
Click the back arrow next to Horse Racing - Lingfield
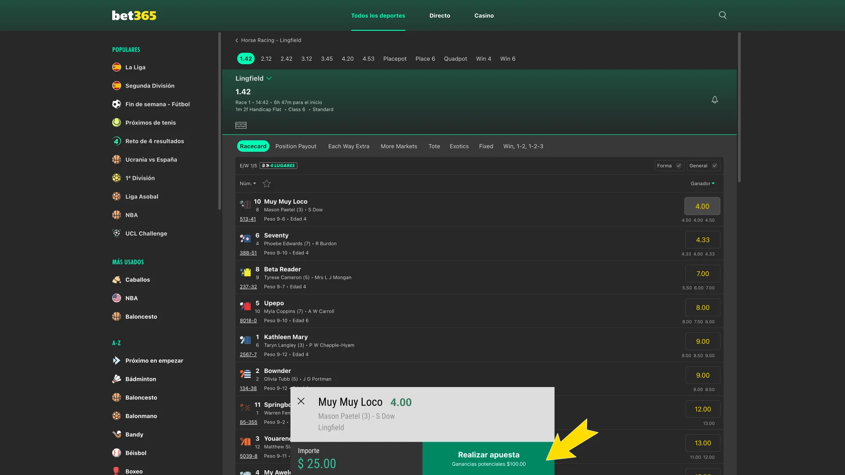point(237,40)
